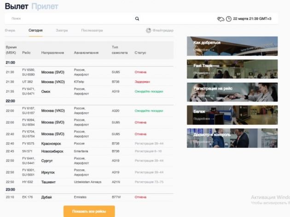Select the Завтра tab

click(x=62, y=30)
